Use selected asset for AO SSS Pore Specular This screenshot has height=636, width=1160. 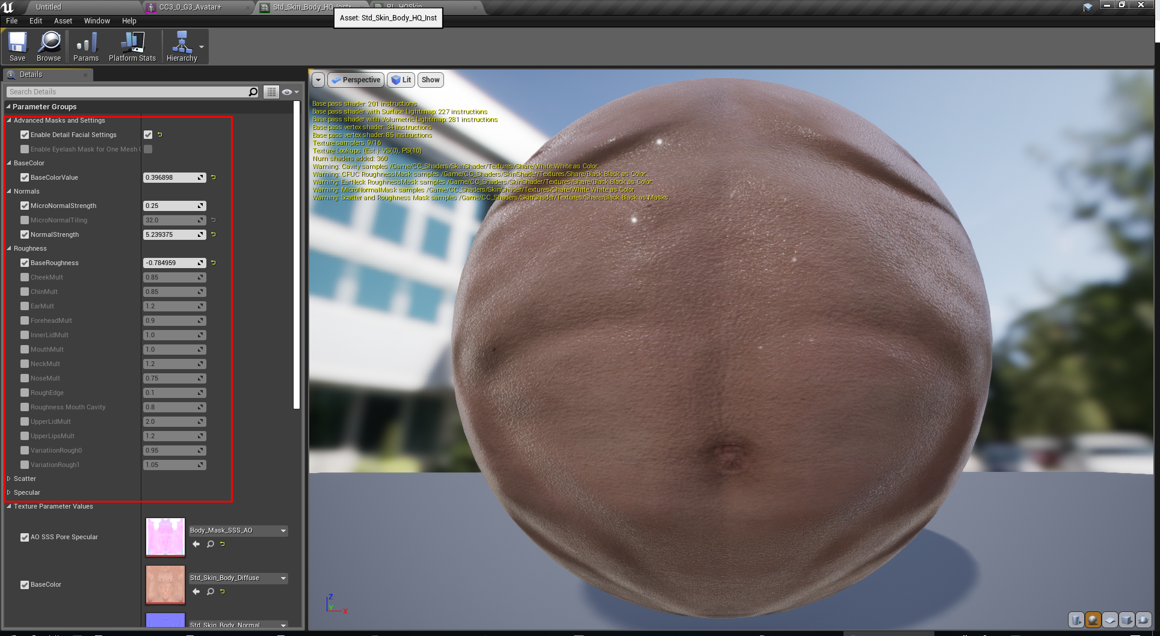(x=196, y=544)
